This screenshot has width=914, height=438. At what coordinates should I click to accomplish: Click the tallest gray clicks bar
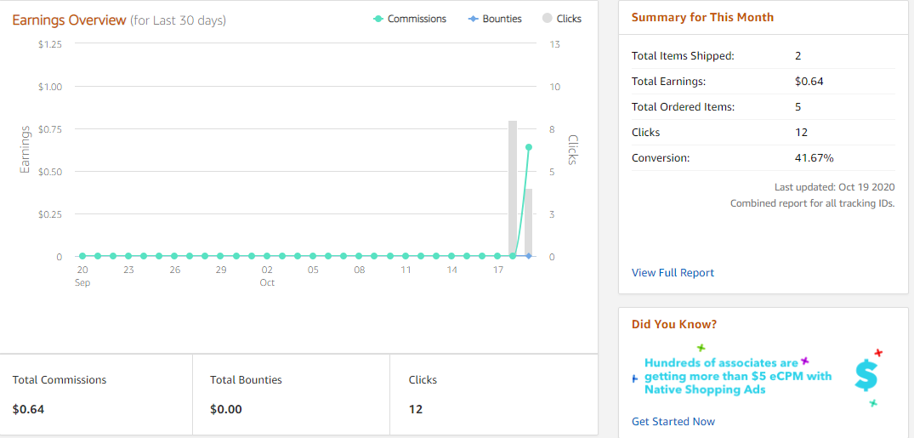(513, 188)
